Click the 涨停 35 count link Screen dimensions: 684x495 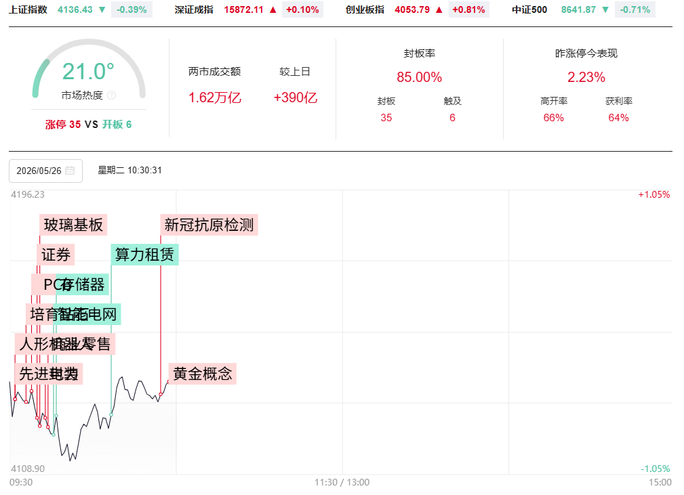pyautogui.click(x=63, y=125)
